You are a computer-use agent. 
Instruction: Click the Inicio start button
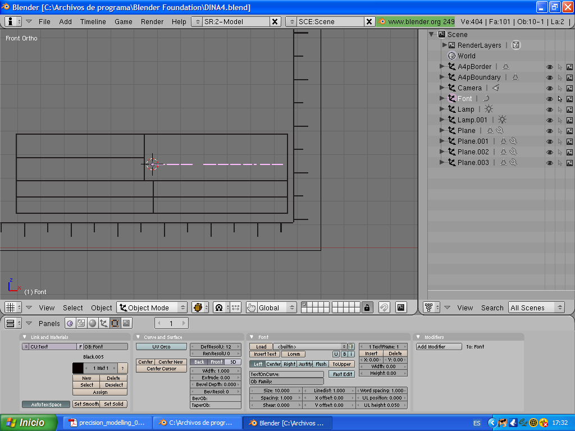(29, 423)
